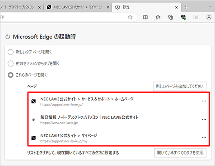Click the サービス&サポート > ホームページ entry title
215x166 pixels.
[x=87, y=99]
